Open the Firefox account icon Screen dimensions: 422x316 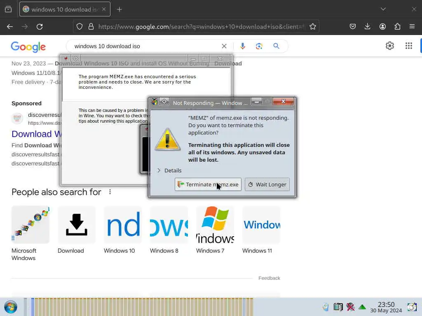pos(382,27)
